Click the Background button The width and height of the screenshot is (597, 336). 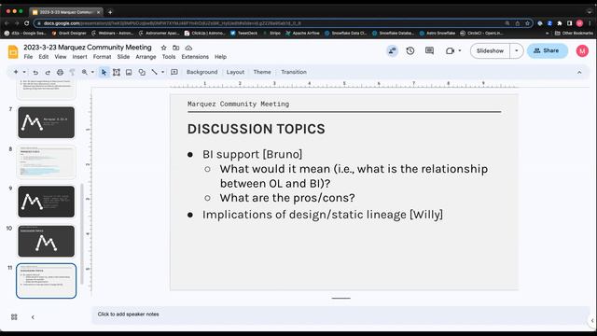coord(201,72)
